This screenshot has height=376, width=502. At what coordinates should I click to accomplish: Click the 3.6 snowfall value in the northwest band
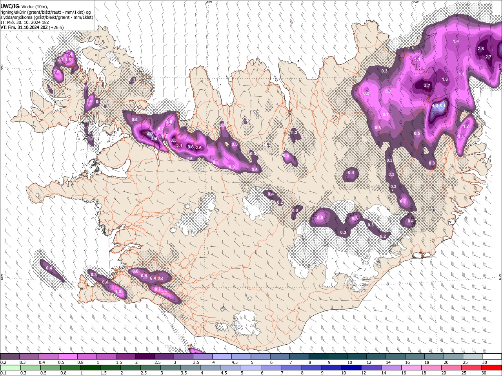[x=191, y=147]
